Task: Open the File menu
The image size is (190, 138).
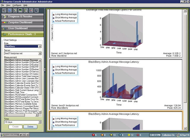Action: (x=2, y=5)
